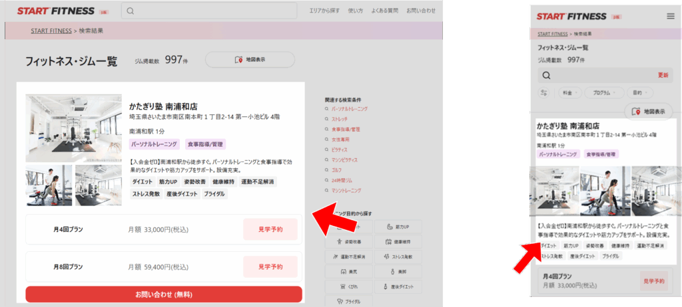This screenshot has height=307, width=682.
Task: Click the パーソナルトレーニング related search link
Action: [x=349, y=108]
